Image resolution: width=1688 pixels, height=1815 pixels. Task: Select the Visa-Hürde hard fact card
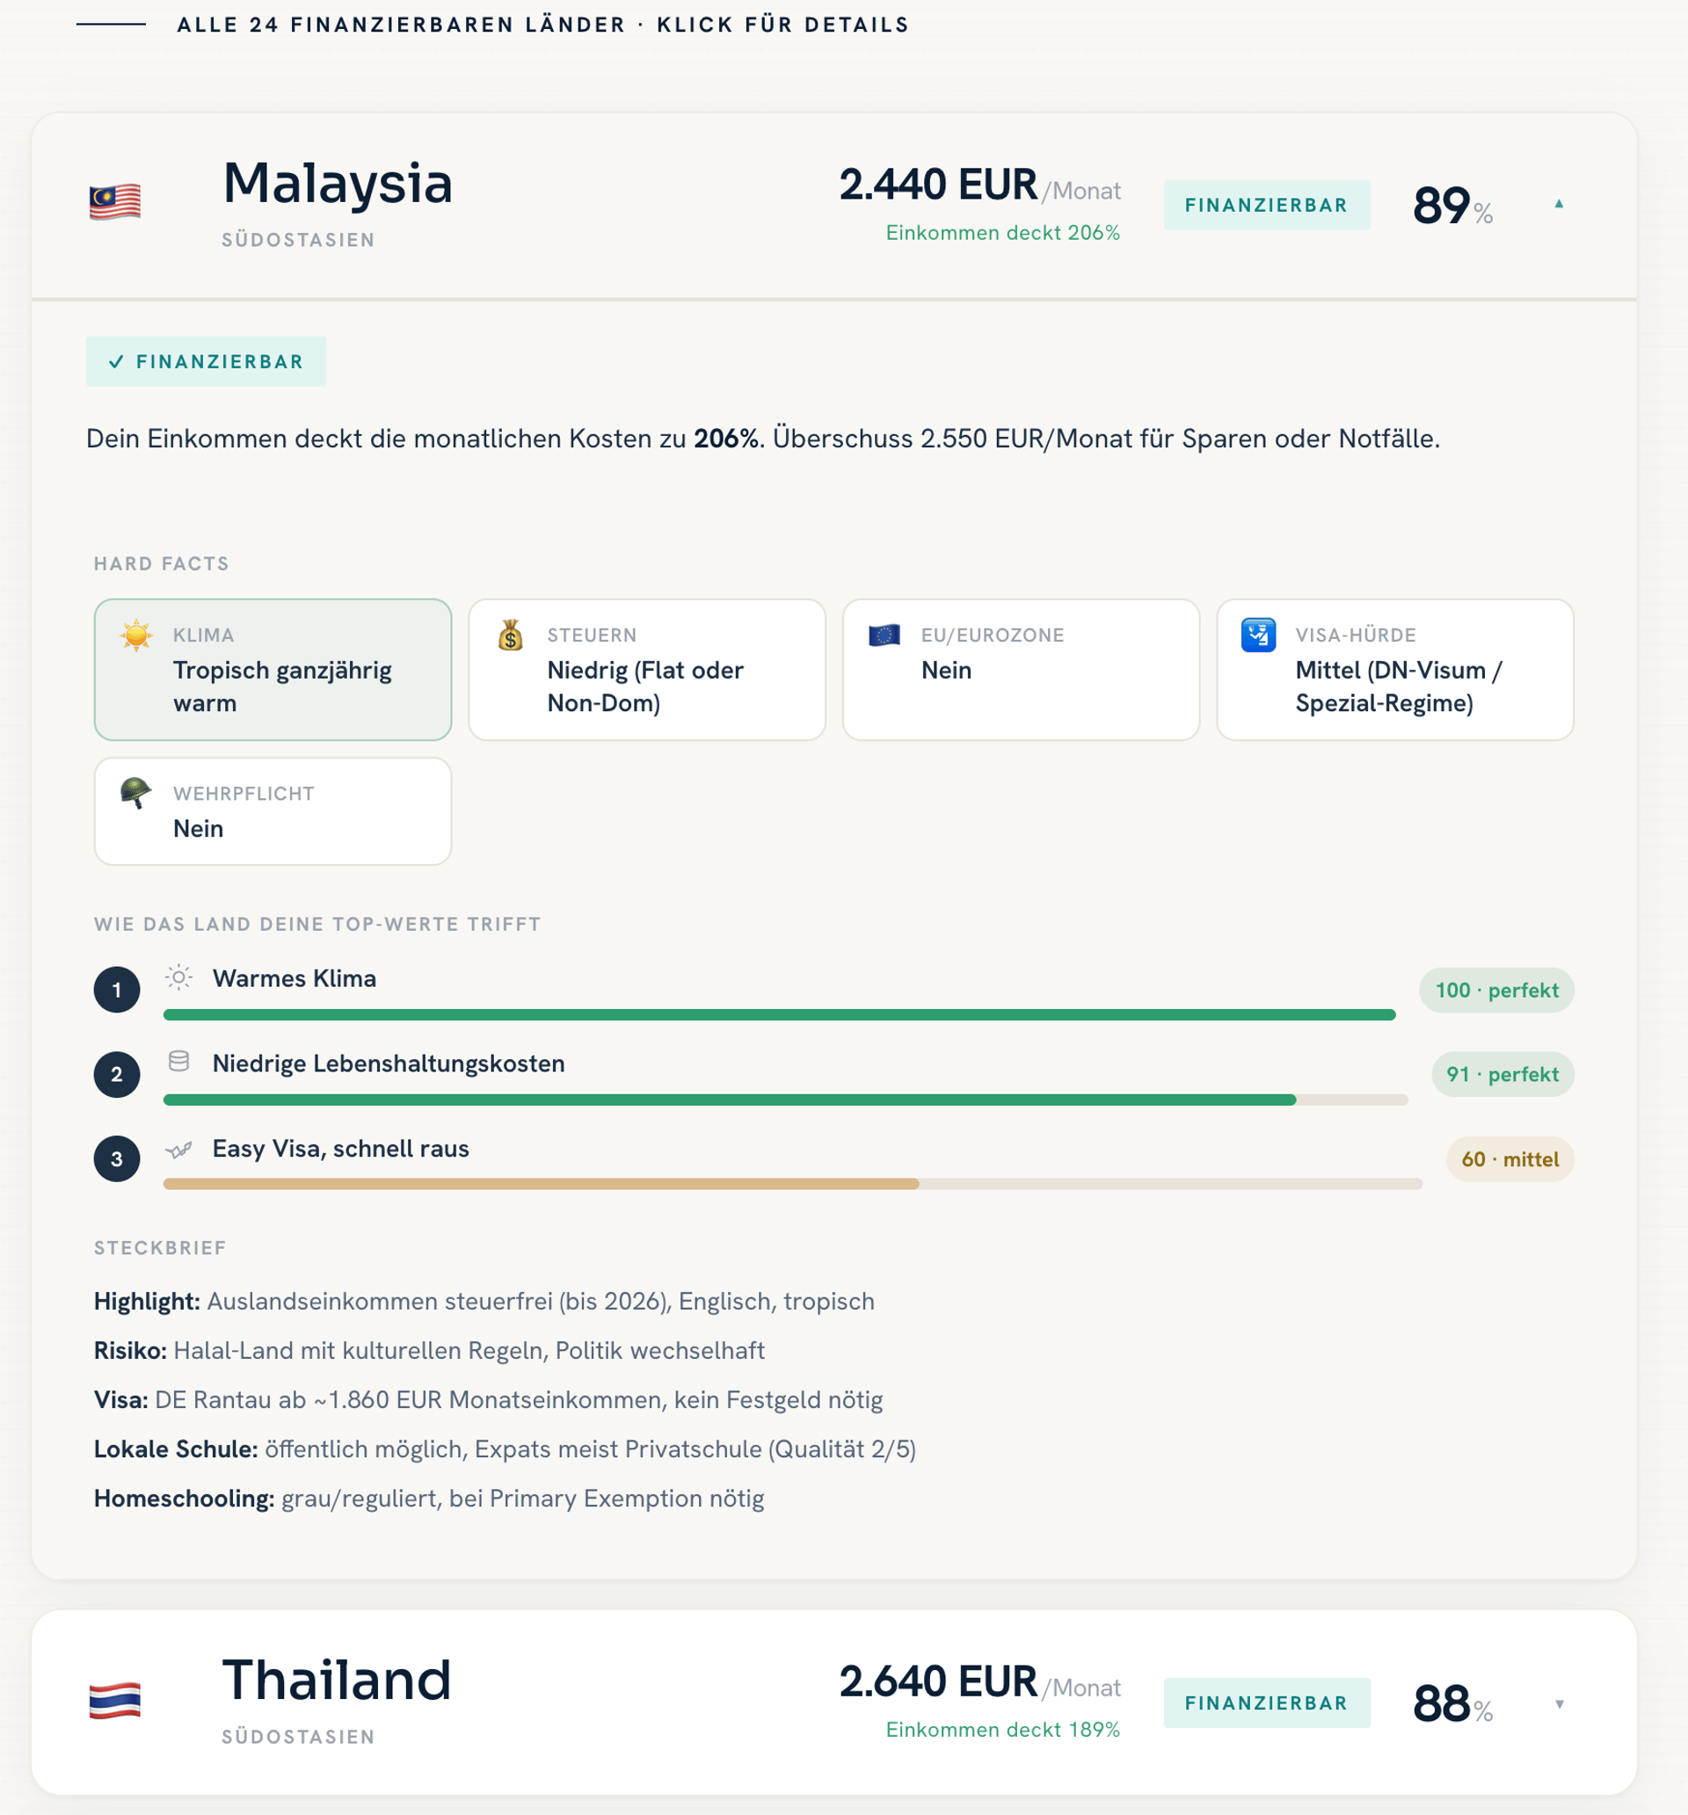coord(1394,669)
